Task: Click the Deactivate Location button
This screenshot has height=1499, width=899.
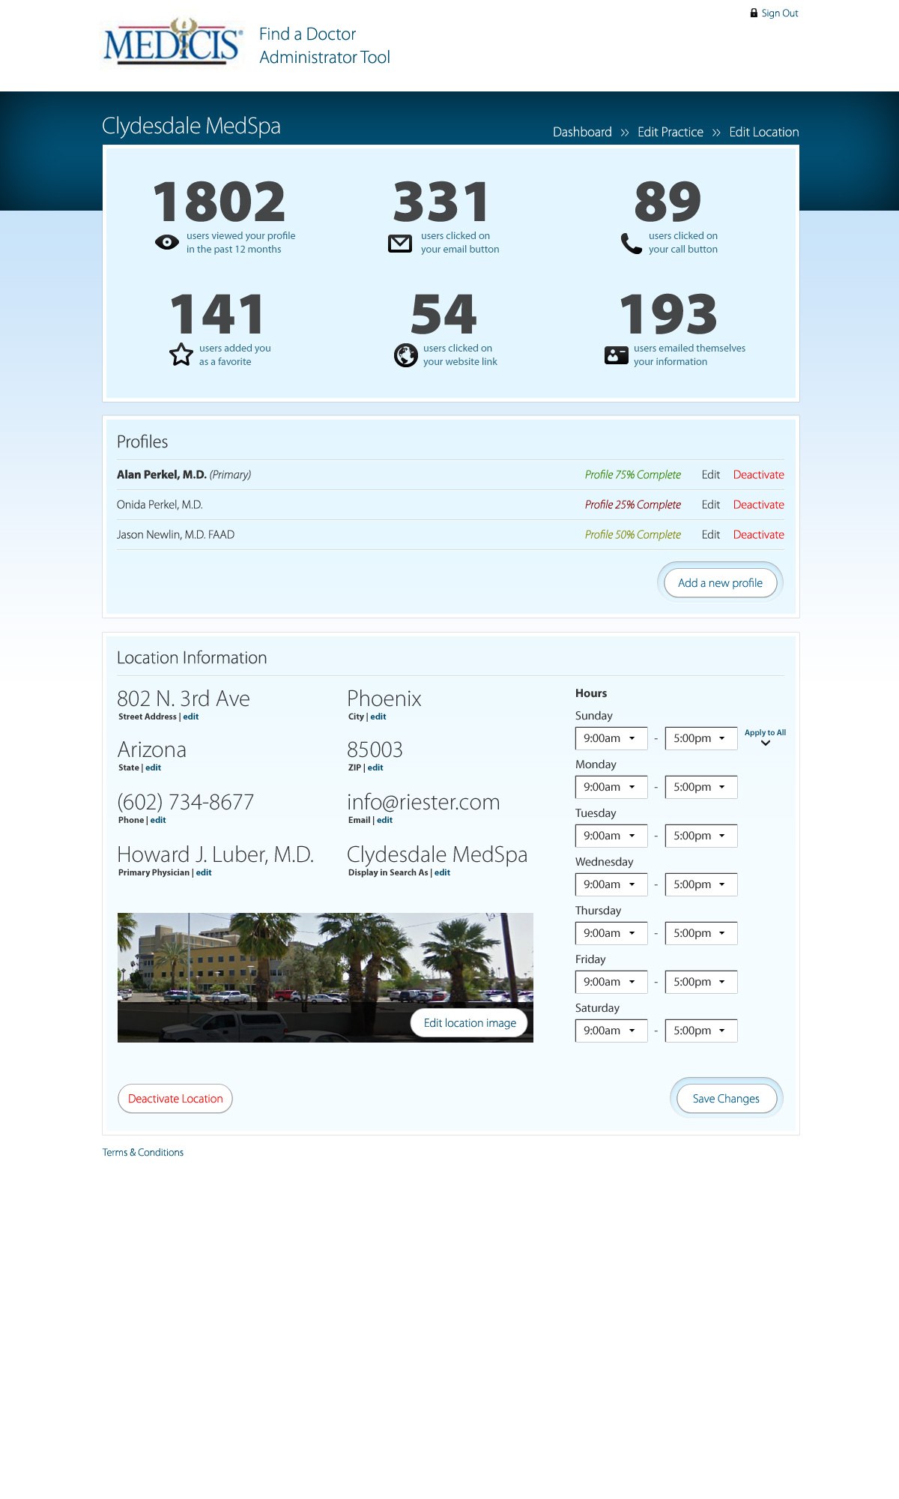Action: click(x=175, y=1099)
